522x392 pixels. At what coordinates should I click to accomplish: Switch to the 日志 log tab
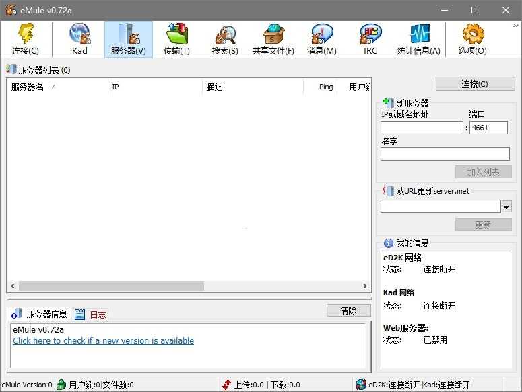pyautogui.click(x=90, y=314)
